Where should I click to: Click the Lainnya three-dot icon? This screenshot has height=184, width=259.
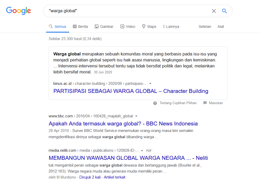pyautogui.click(x=164, y=27)
